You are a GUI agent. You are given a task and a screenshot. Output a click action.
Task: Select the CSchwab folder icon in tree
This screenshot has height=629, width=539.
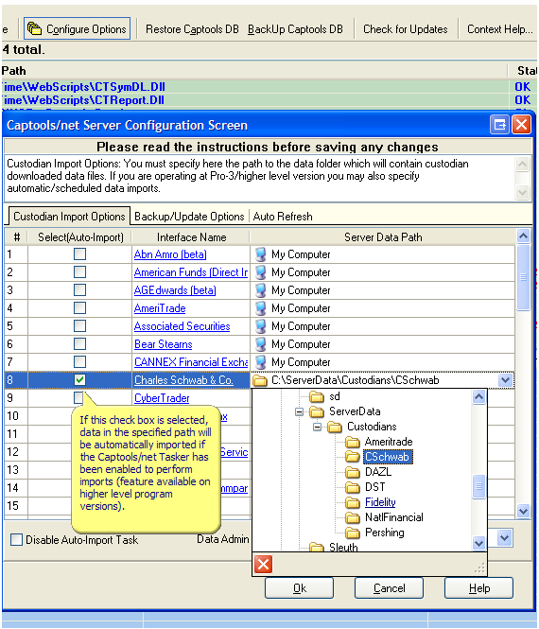(353, 457)
